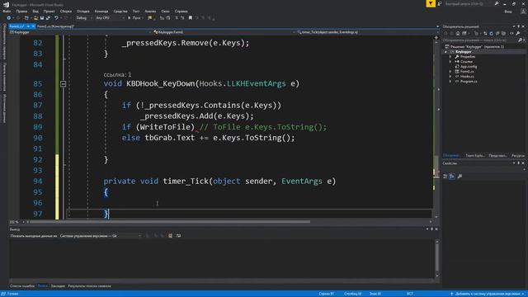Open the Правка menu
The image size is (528, 297).
point(21,11)
